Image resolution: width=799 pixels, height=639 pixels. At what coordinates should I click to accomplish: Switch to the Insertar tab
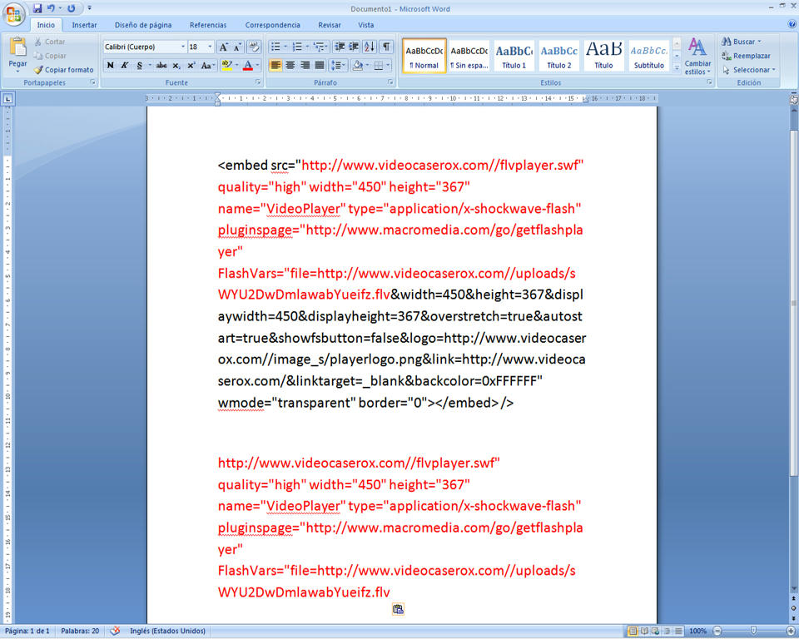pyautogui.click(x=84, y=25)
